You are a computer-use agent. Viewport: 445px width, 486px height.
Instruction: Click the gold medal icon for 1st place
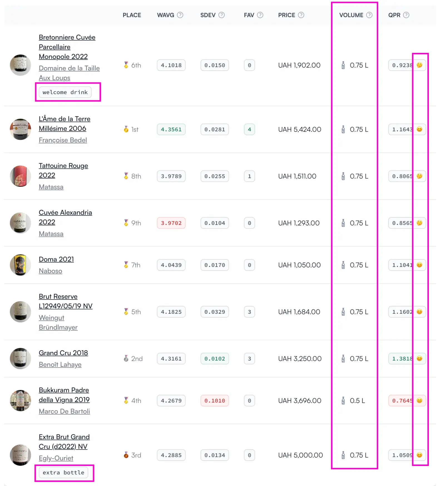[x=126, y=129]
